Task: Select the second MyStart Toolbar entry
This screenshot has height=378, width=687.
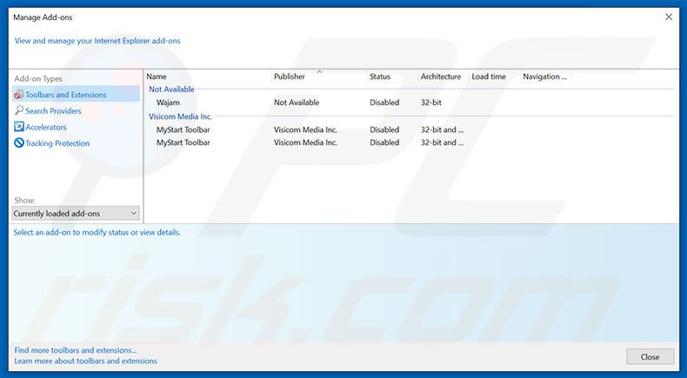Action: coord(183,143)
